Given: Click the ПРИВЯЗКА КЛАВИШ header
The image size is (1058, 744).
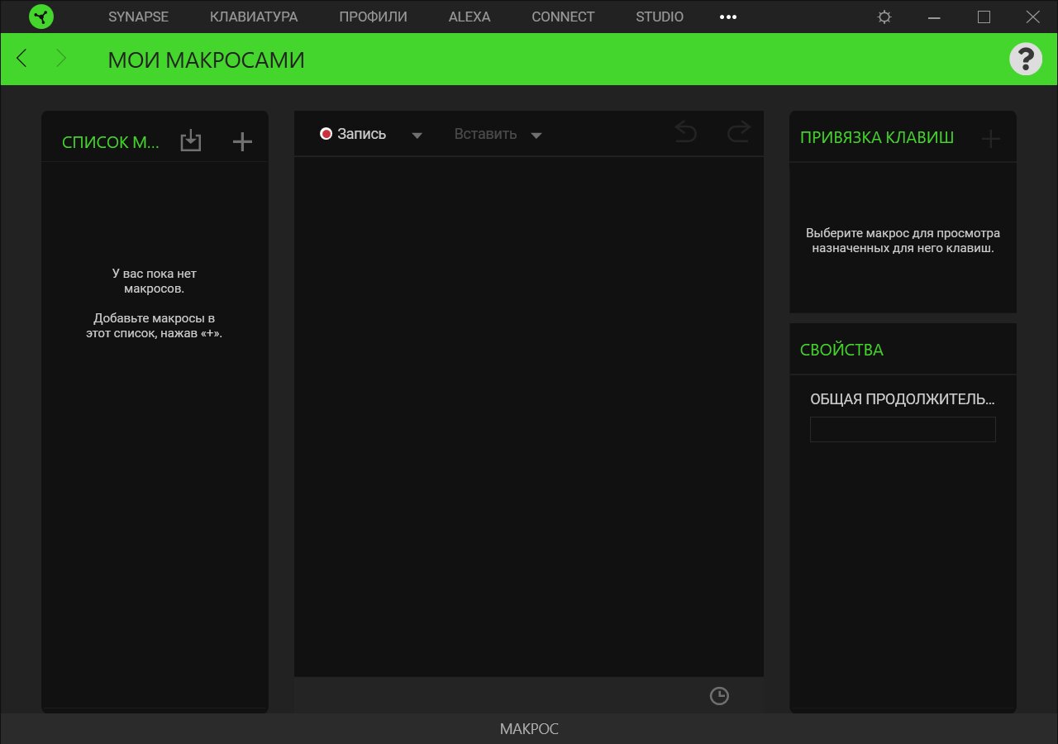Looking at the screenshot, I should [877, 138].
